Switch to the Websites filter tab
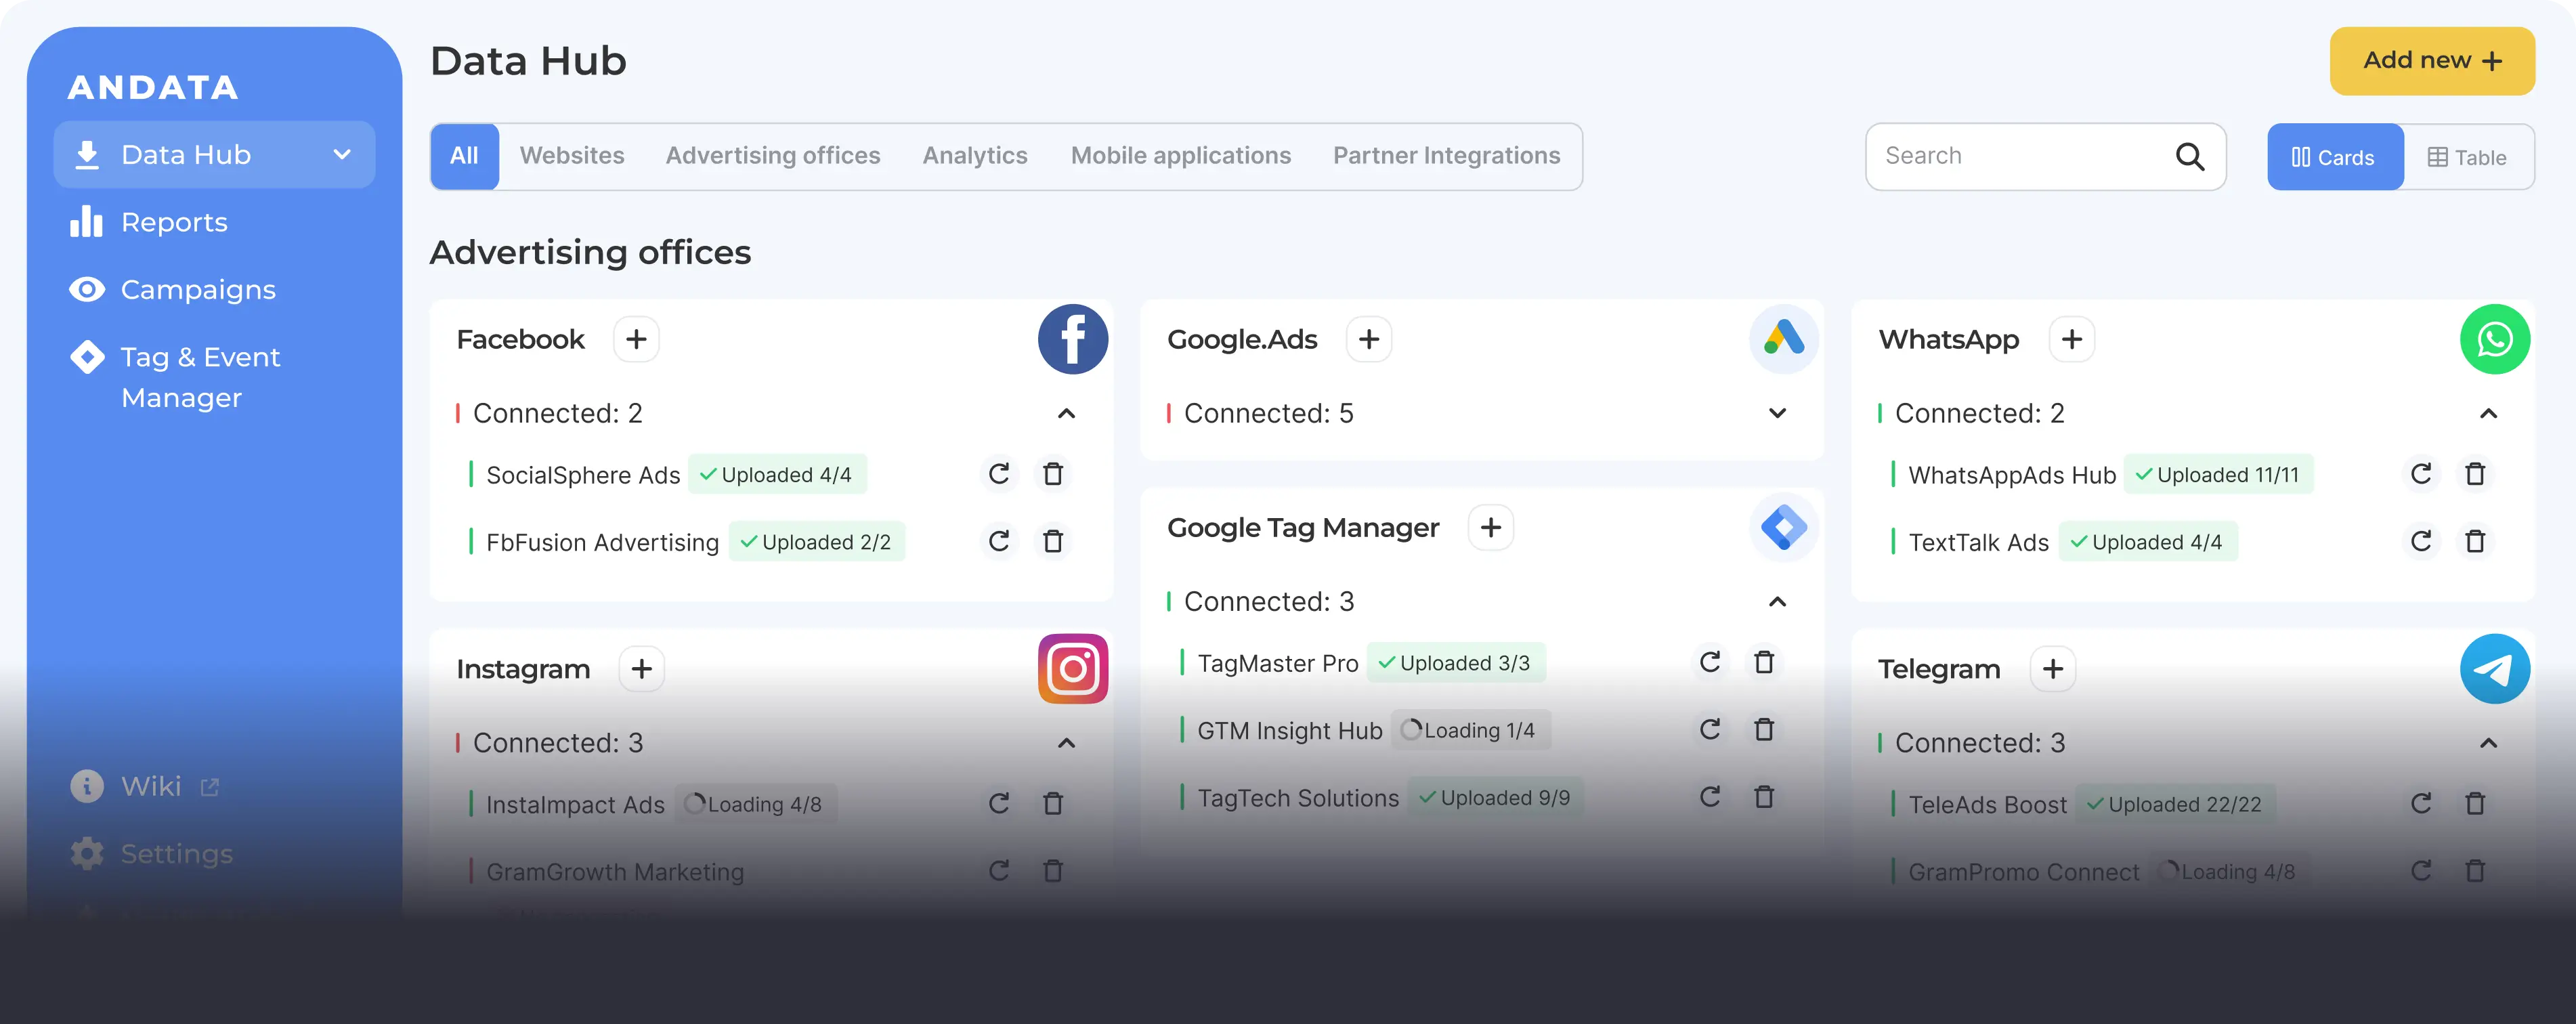This screenshot has height=1024, width=2576. (572, 155)
